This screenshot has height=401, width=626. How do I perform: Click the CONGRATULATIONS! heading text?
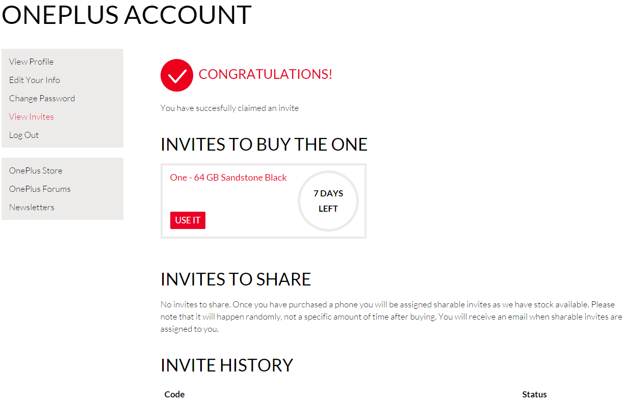click(265, 74)
